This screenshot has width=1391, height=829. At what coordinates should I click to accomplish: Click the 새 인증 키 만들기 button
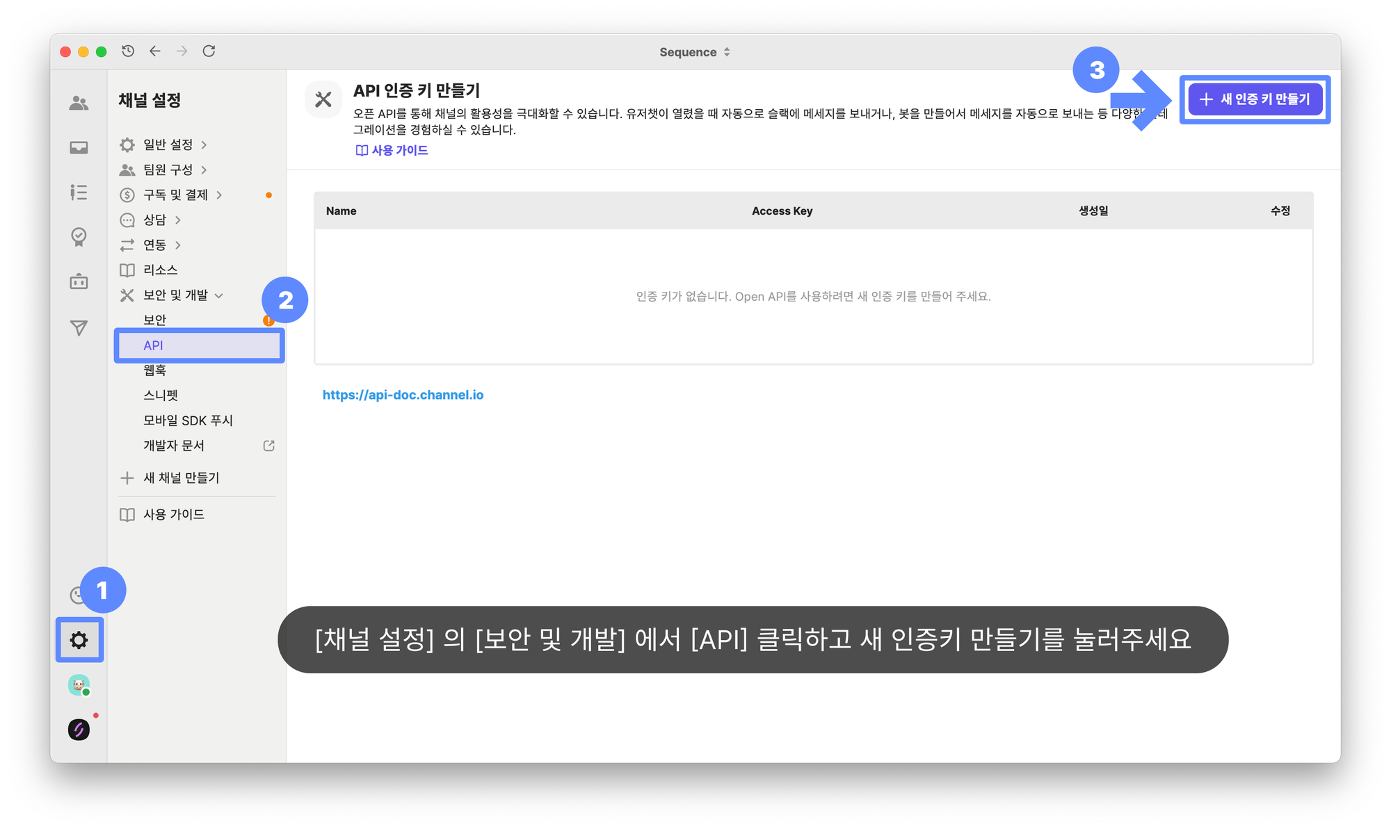click(1255, 99)
